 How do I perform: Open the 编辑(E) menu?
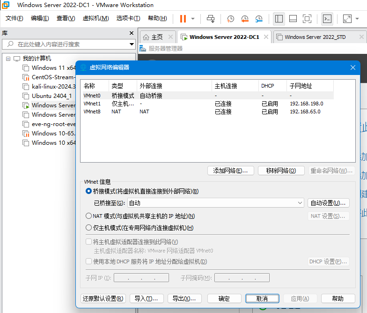40,18
